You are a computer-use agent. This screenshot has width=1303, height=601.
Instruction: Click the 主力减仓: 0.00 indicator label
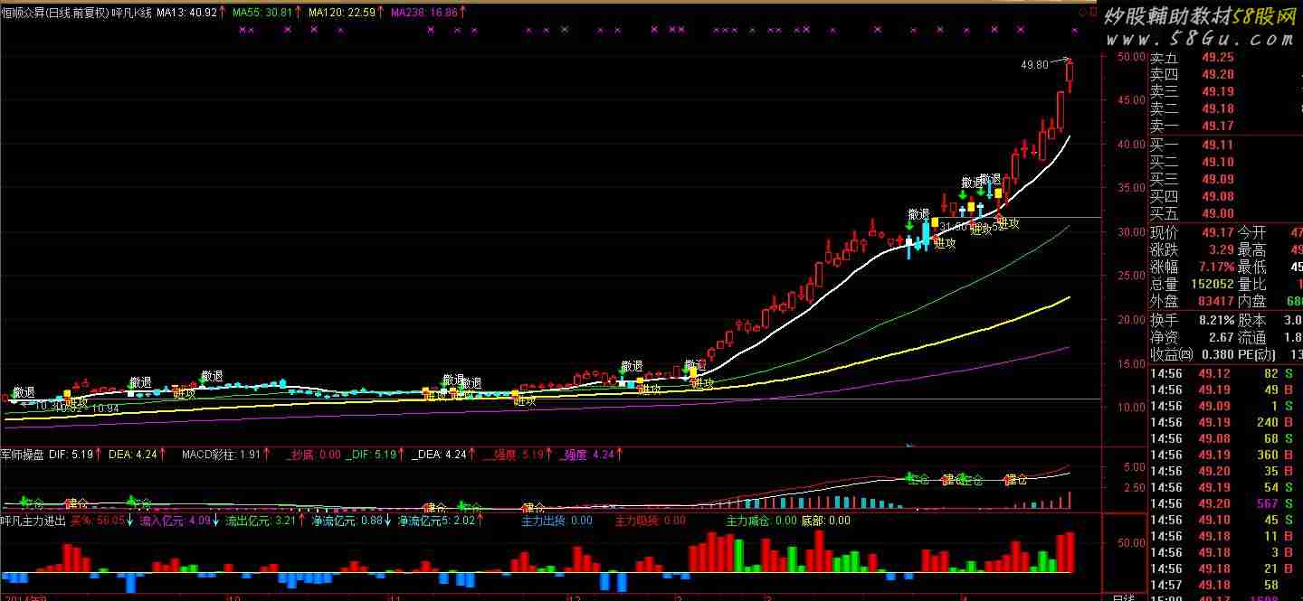(762, 521)
